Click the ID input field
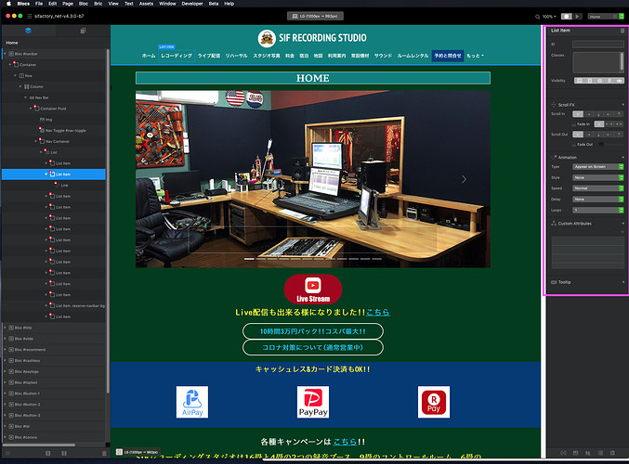 [x=598, y=44]
